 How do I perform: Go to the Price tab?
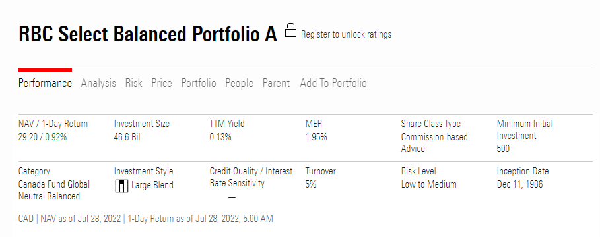coord(162,83)
